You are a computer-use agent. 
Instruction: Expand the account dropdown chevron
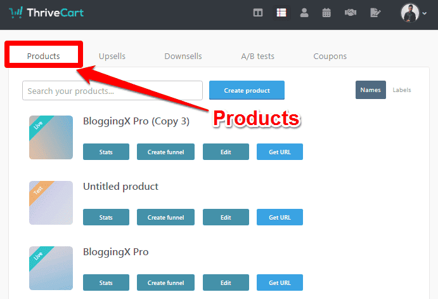coord(425,14)
